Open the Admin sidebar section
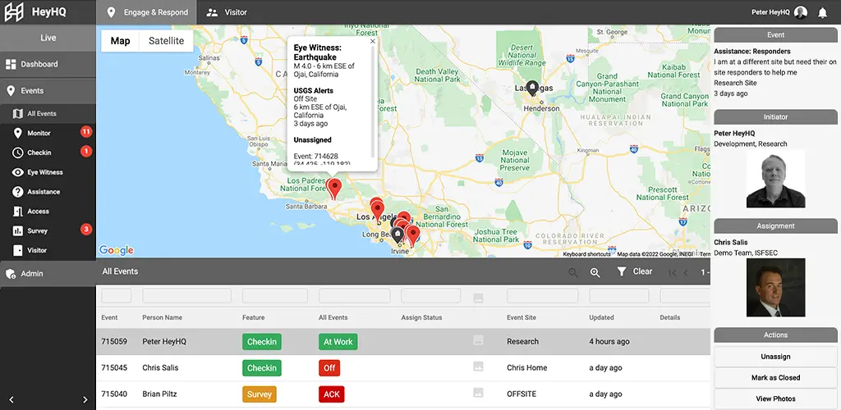Viewport: 841px width, 410px height. pos(48,274)
